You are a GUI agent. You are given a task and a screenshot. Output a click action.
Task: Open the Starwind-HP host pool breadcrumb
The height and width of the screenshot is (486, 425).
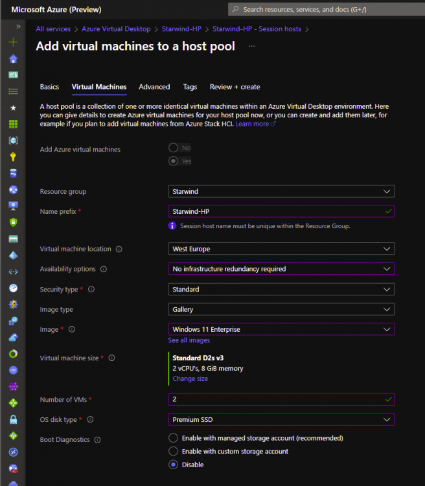[181, 29]
